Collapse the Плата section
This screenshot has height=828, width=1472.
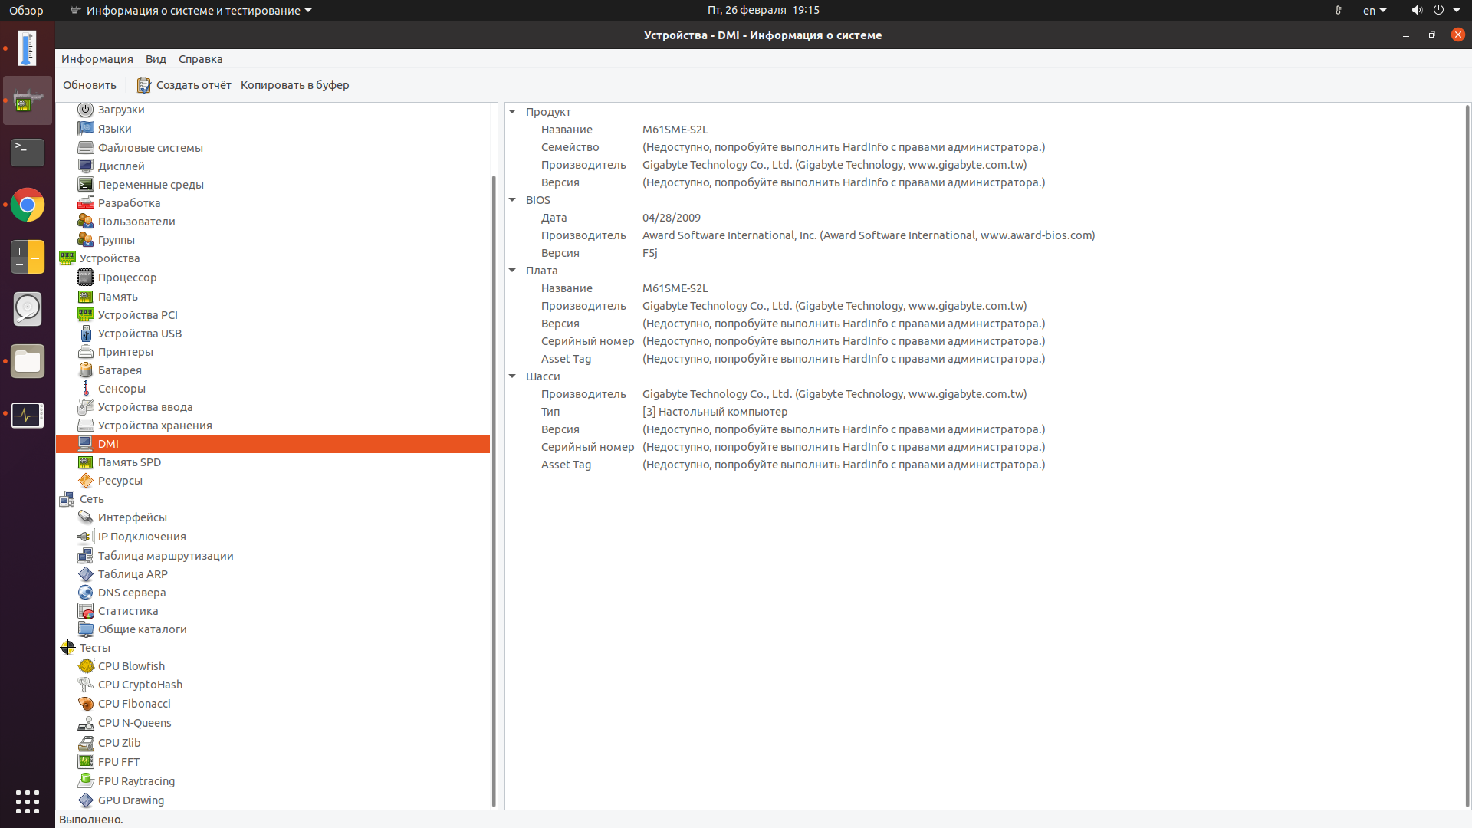(x=512, y=271)
